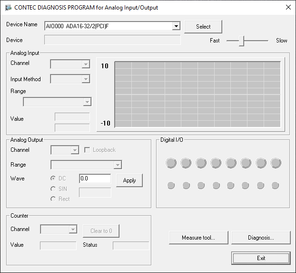
Task: Toggle the third large Digital I/O indicator
Action: coord(201,163)
